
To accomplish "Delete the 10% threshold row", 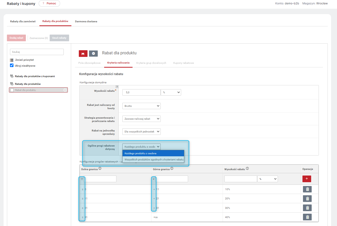I will 307,189.
